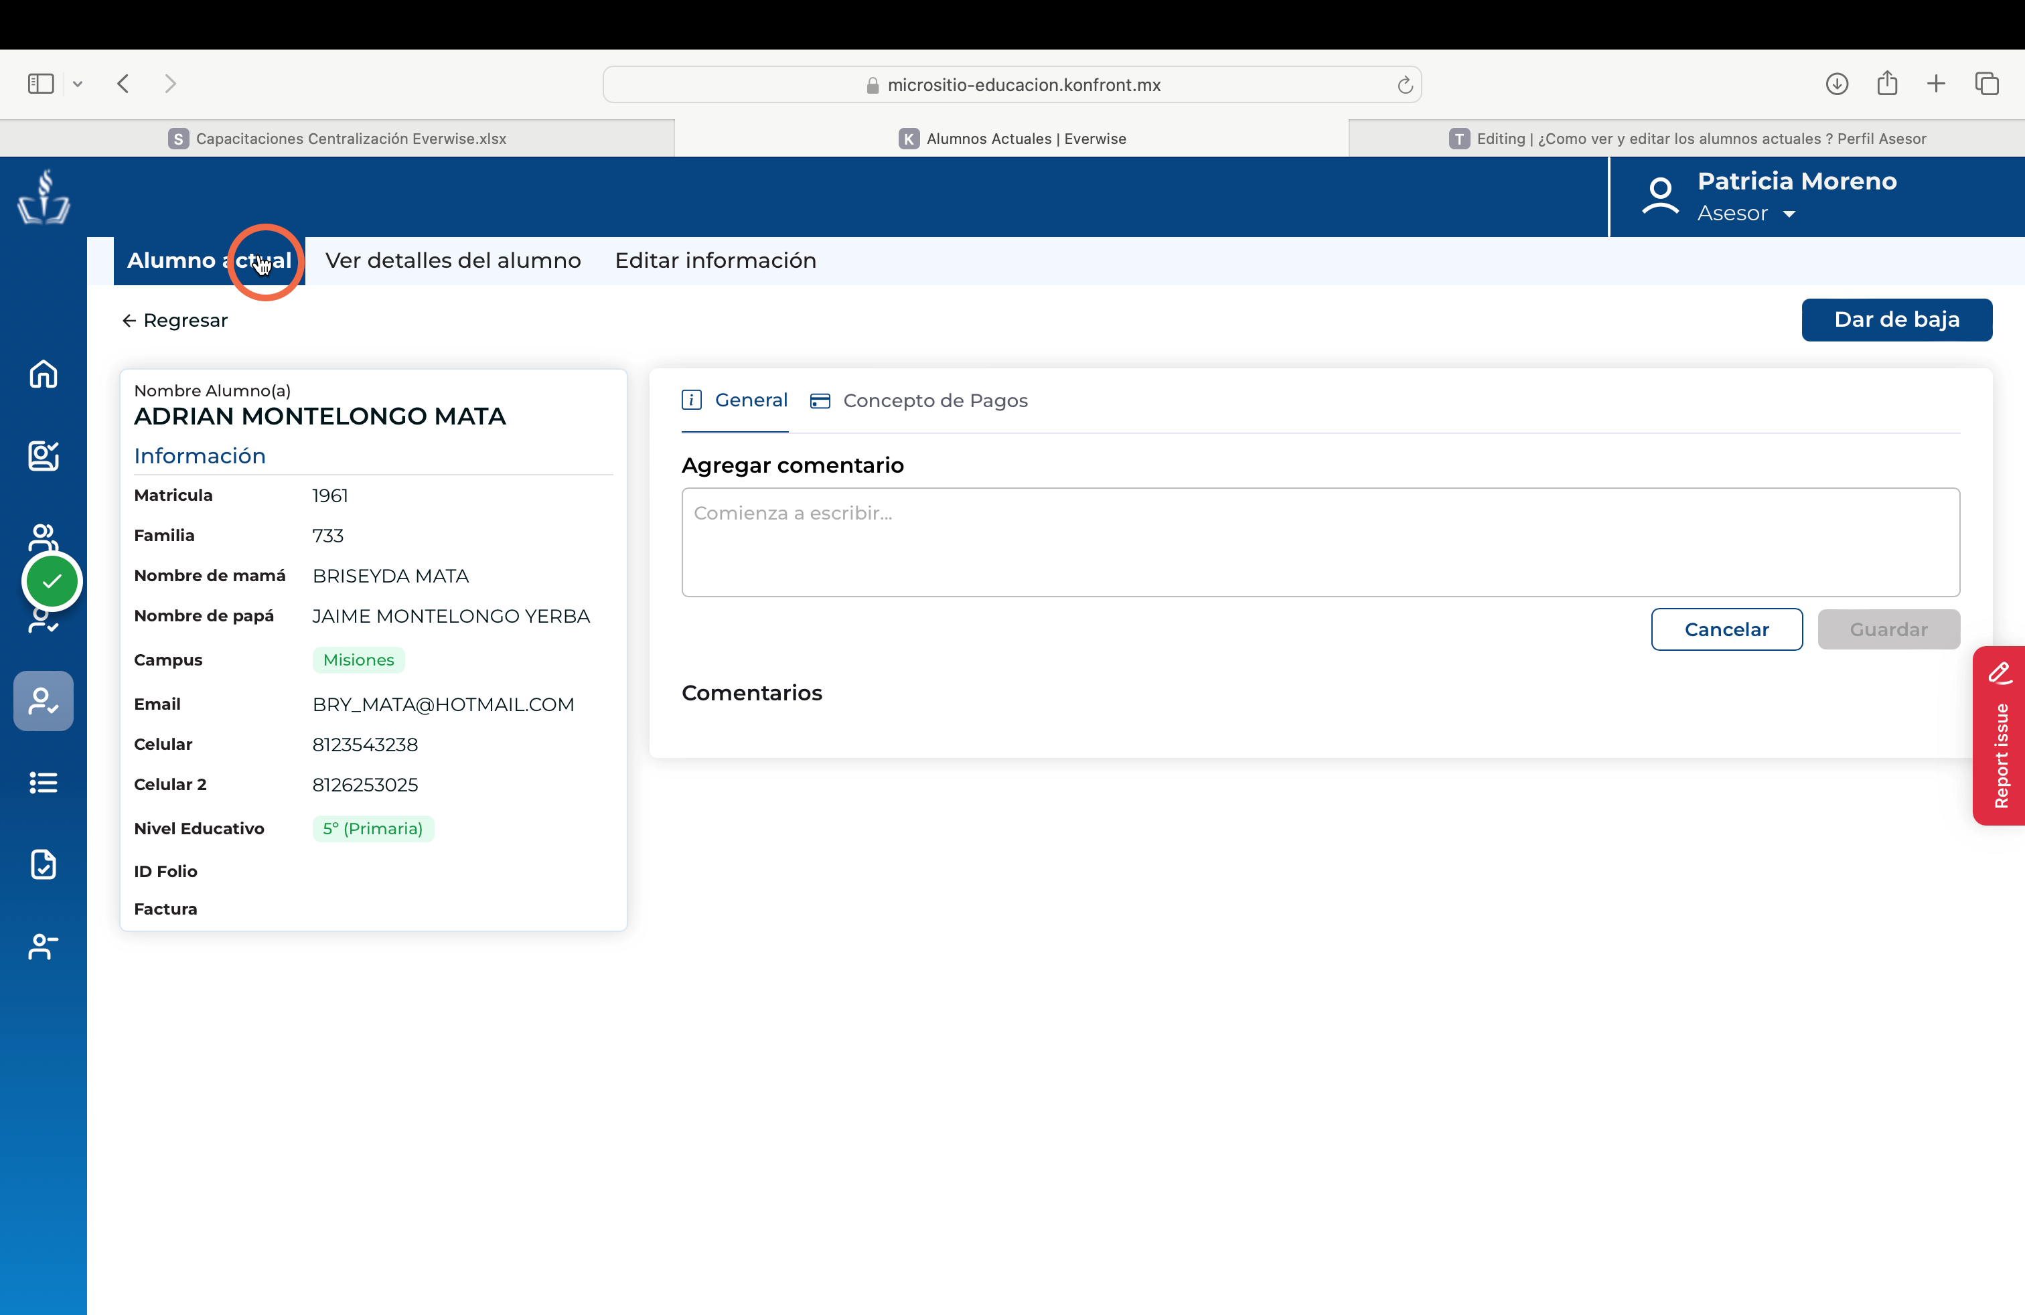Open Ver detalles del alumno
The height and width of the screenshot is (1315, 2025).
(x=453, y=260)
